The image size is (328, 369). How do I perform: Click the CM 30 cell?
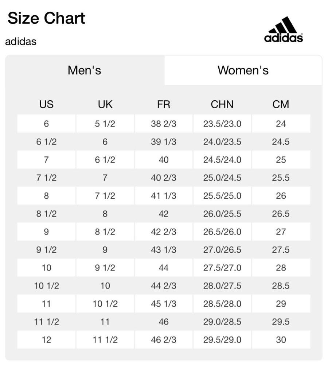point(281,340)
